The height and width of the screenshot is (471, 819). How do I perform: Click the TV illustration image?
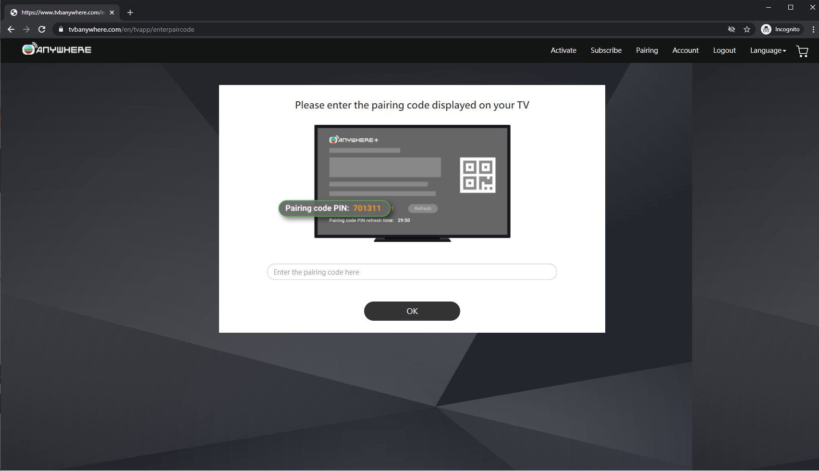(394, 183)
